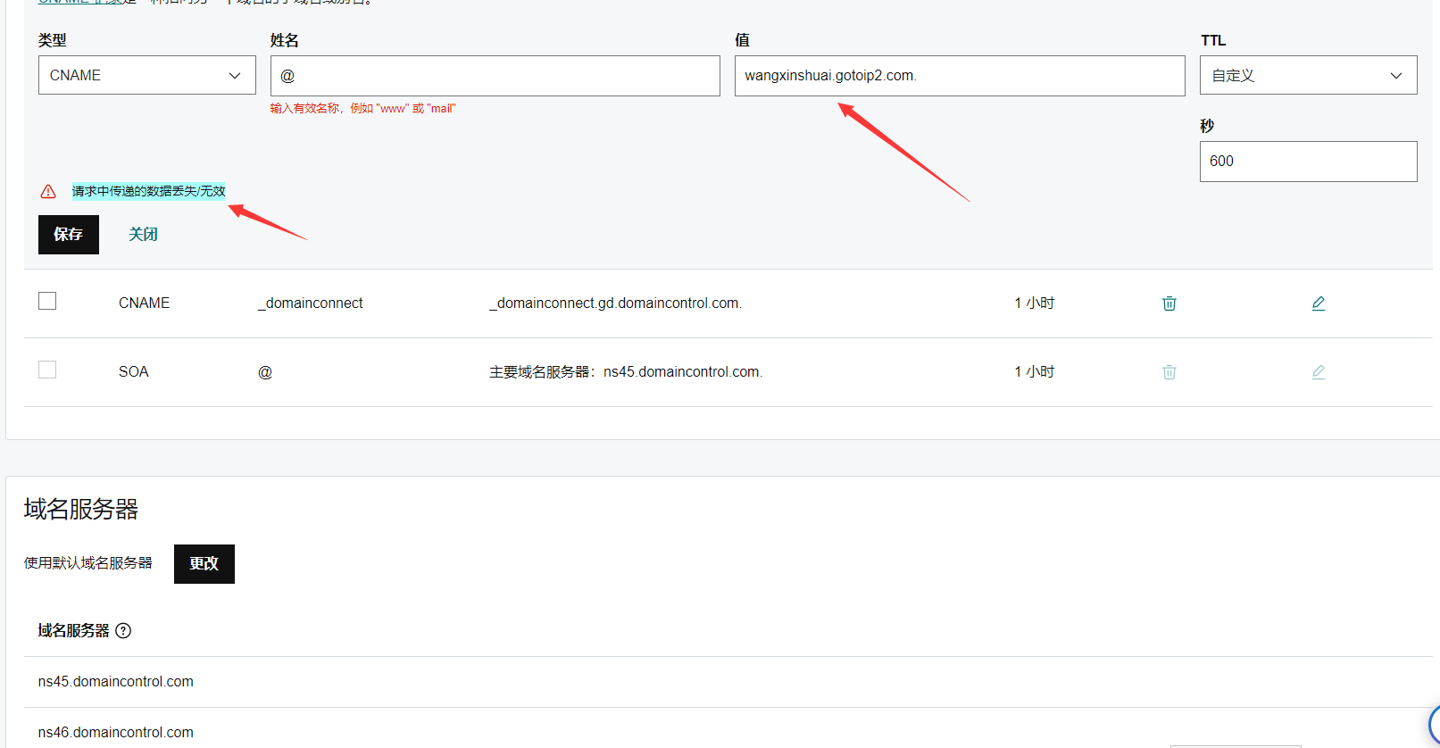The height and width of the screenshot is (748, 1440).
Task: Delete the _domainconnect CNAME record
Action: (1169, 303)
